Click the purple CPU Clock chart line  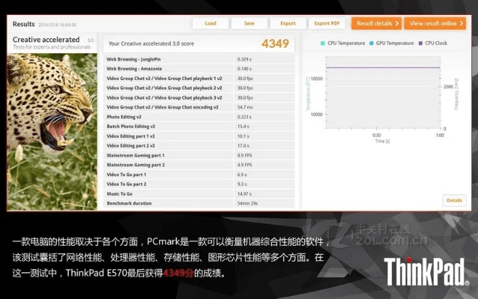pyautogui.click(x=383, y=67)
